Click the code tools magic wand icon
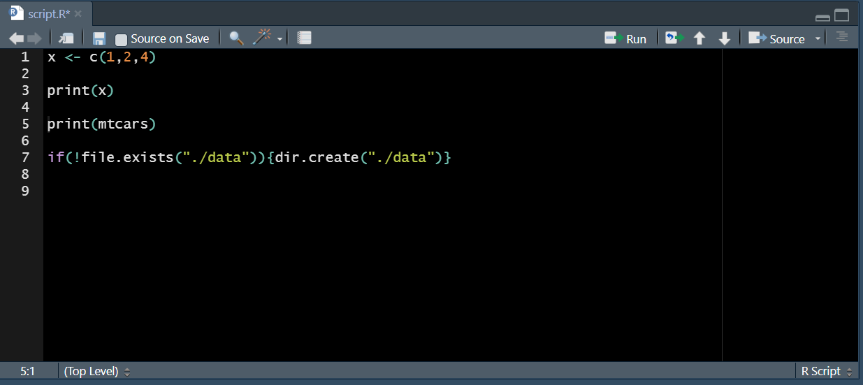This screenshot has height=385, width=863. click(262, 38)
